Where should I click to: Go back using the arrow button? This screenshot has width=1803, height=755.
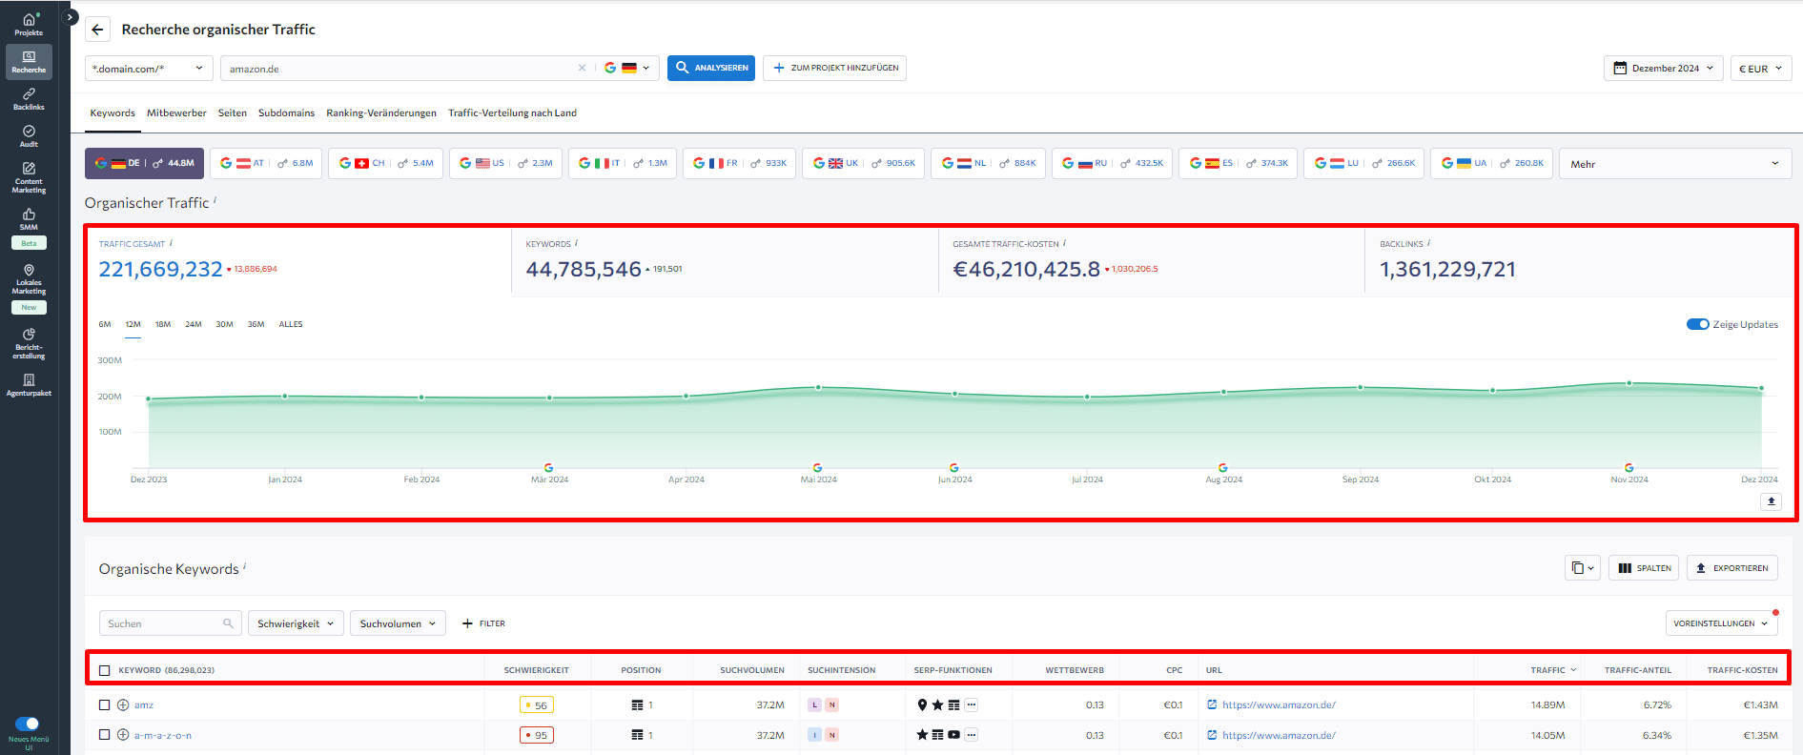coord(97,30)
